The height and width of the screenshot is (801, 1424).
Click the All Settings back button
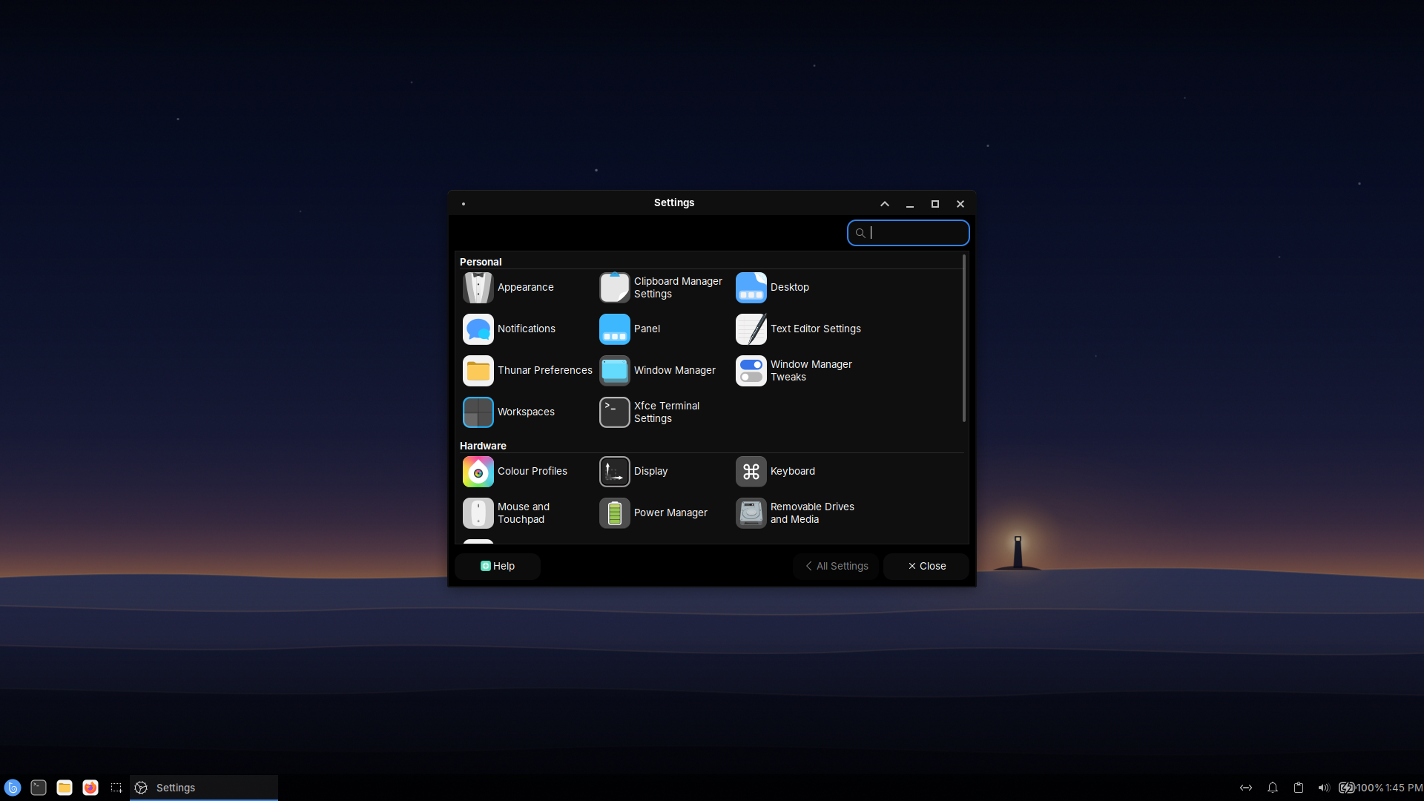pyautogui.click(x=836, y=566)
